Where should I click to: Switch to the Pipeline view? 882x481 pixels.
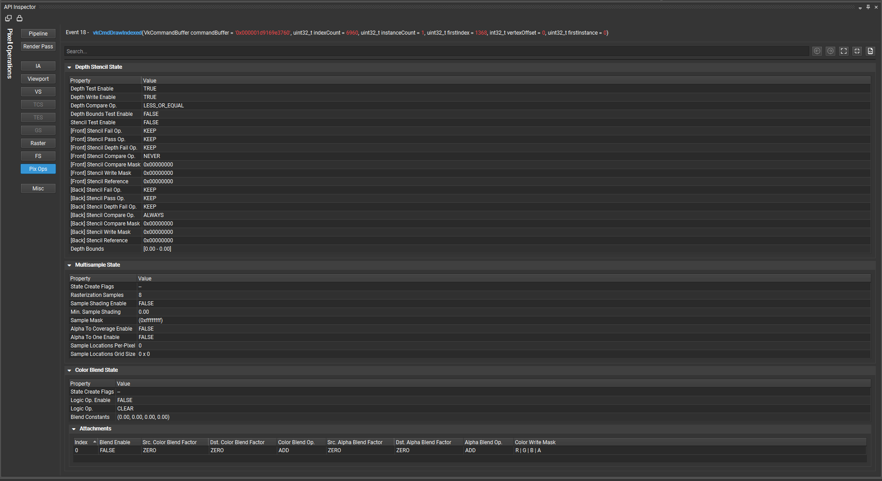tap(38, 33)
